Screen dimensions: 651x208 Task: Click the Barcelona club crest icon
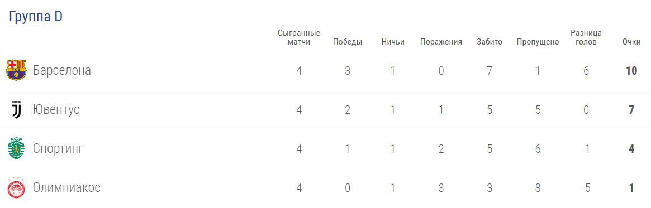(x=16, y=70)
